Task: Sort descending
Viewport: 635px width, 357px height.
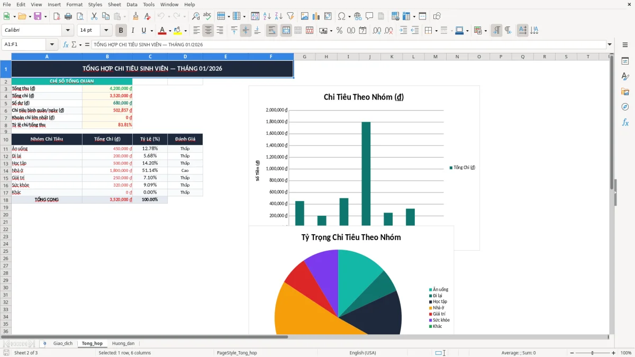Action: pos(279,16)
